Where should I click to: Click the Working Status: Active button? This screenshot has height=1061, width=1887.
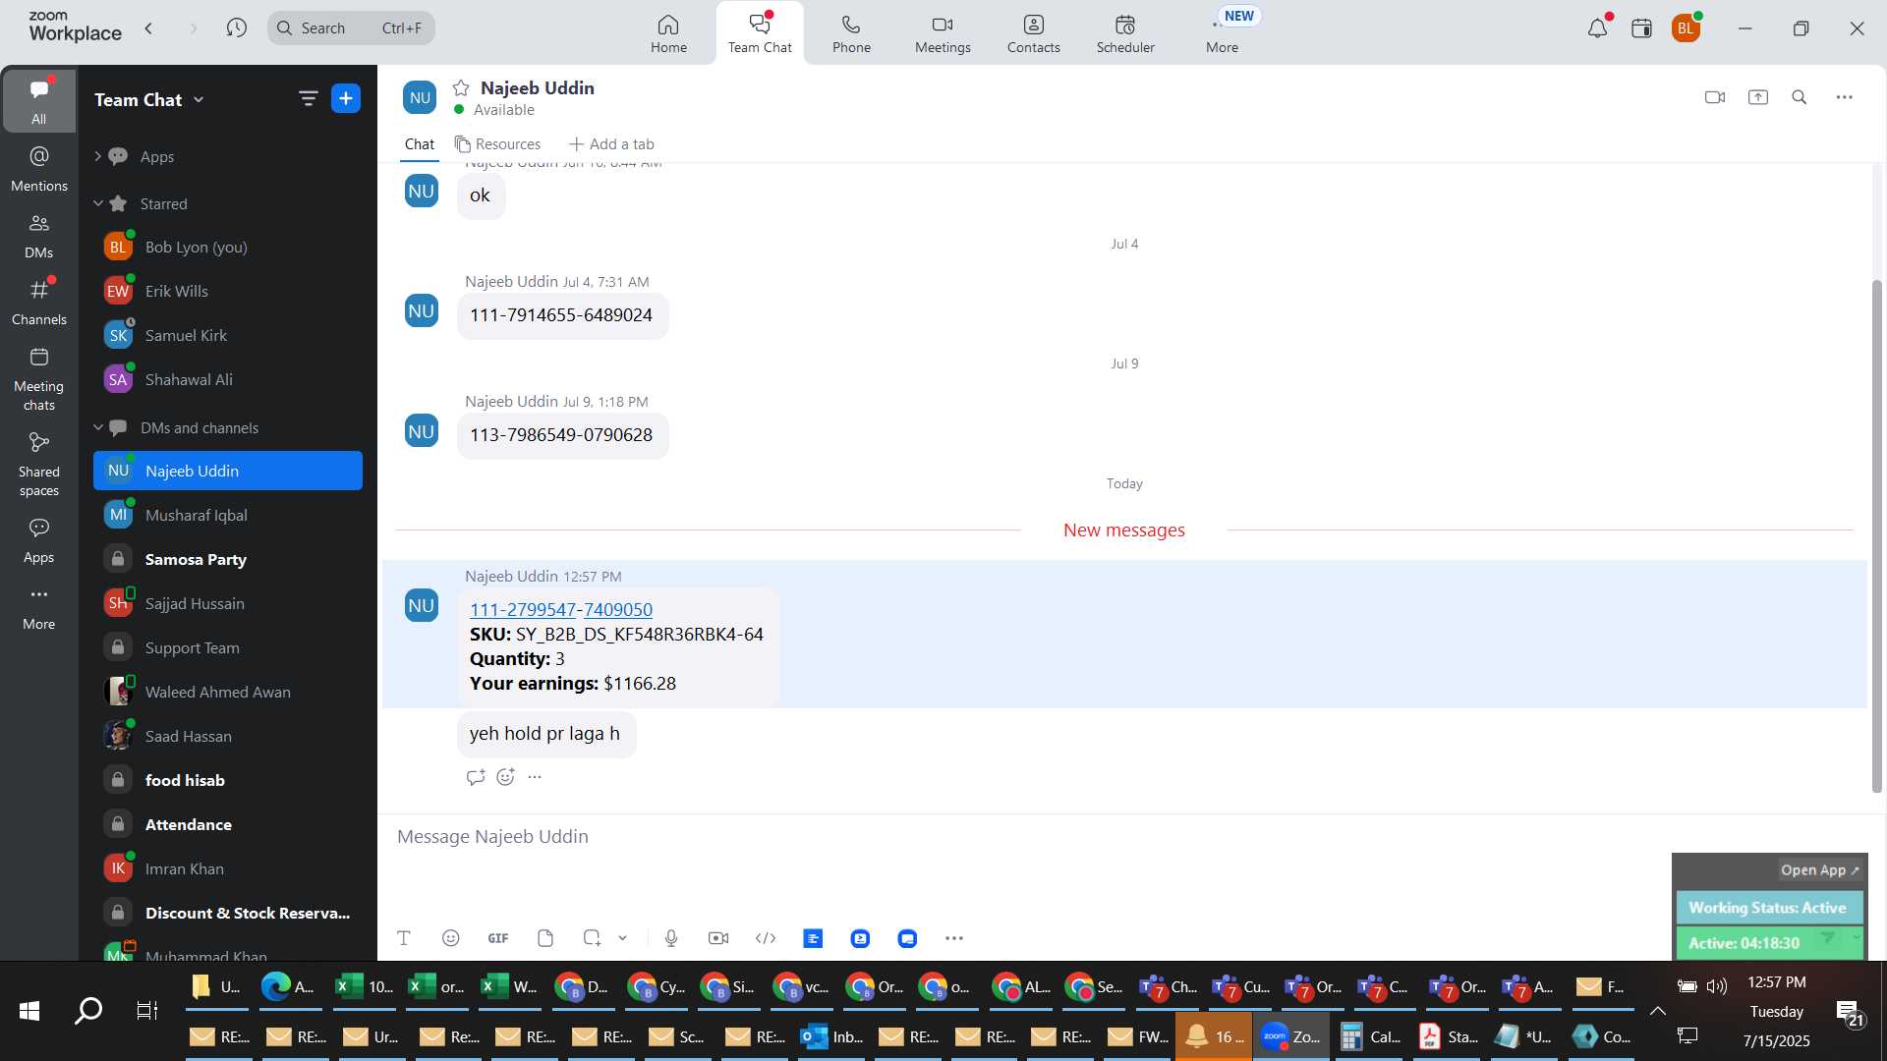1769,908
